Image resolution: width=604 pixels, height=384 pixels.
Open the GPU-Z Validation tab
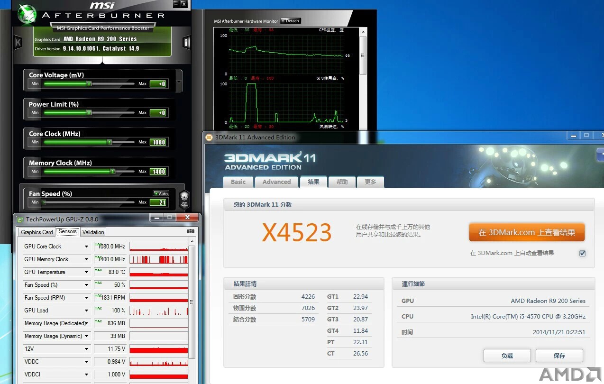click(93, 232)
